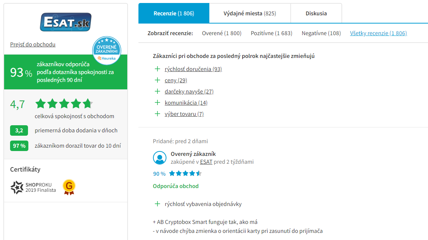Filter reviews by Overené (1 800)
The width and height of the screenshot is (428, 240).
222,33
